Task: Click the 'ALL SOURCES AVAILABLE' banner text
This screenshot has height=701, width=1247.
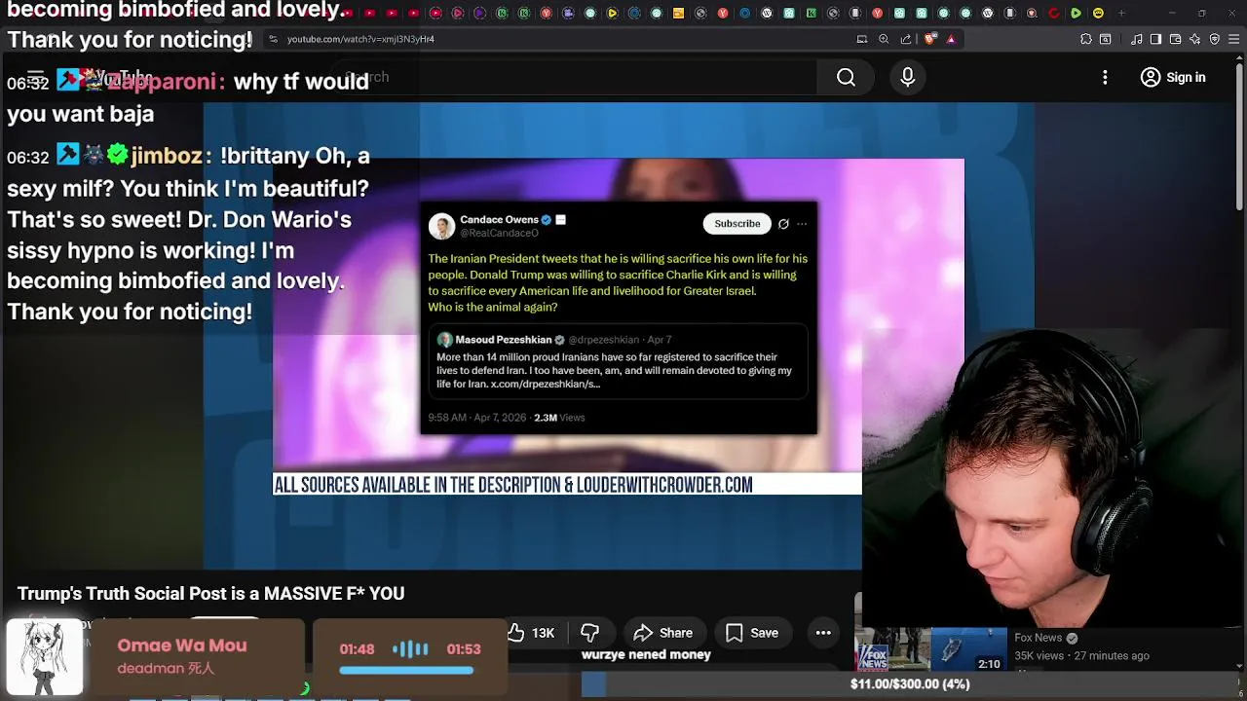Action: pyautogui.click(x=513, y=485)
